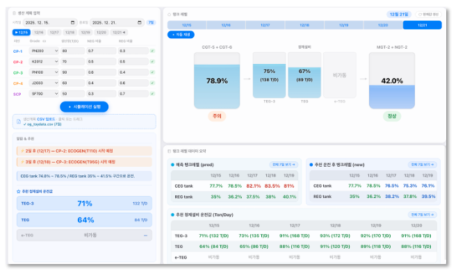
Task: Click the info icon next to Grade header
Action: click(x=44, y=41)
